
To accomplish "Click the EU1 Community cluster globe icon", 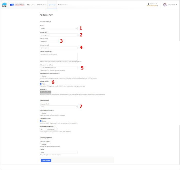I will tap(148, 4).
